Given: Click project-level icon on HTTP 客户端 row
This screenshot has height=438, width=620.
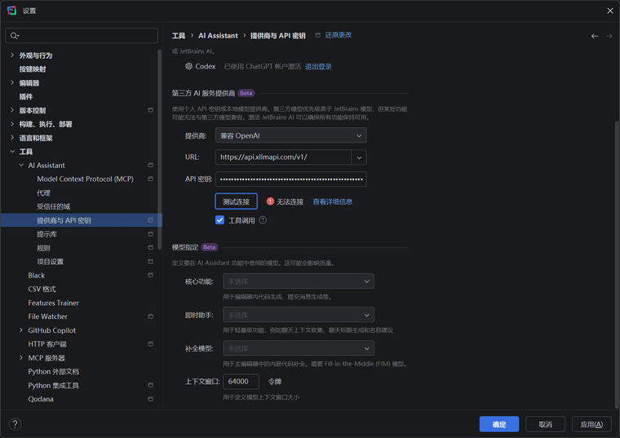Looking at the screenshot, I should coord(151,344).
